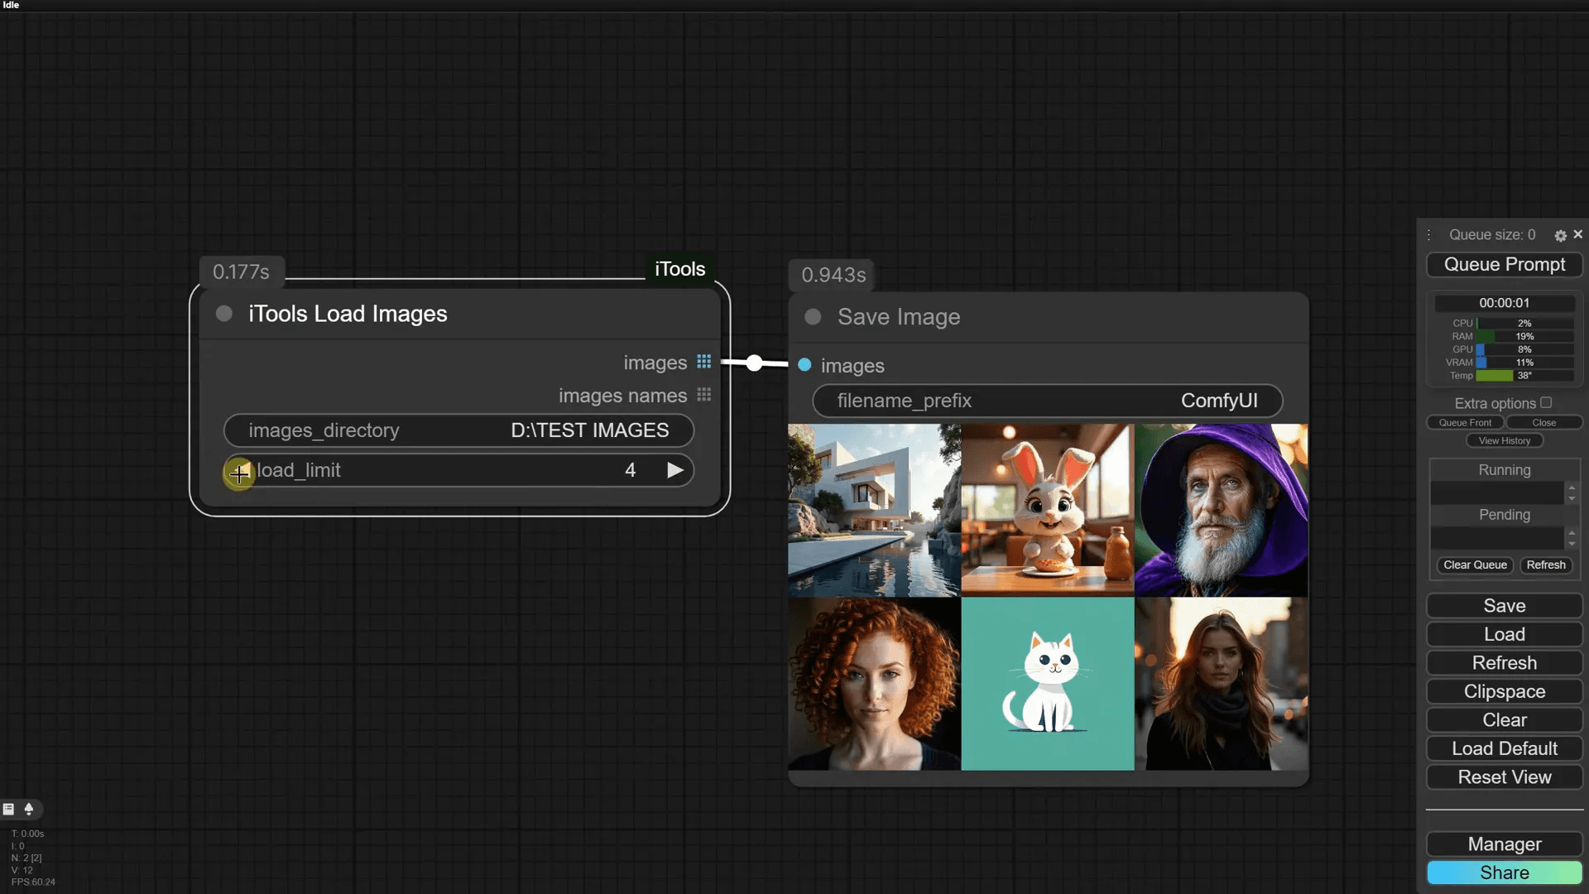Click the images names output grid slot

point(703,395)
